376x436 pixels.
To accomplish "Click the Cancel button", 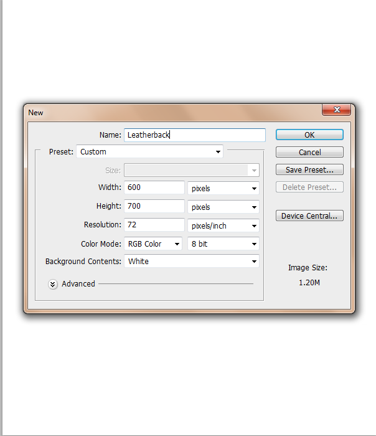I will [309, 152].
